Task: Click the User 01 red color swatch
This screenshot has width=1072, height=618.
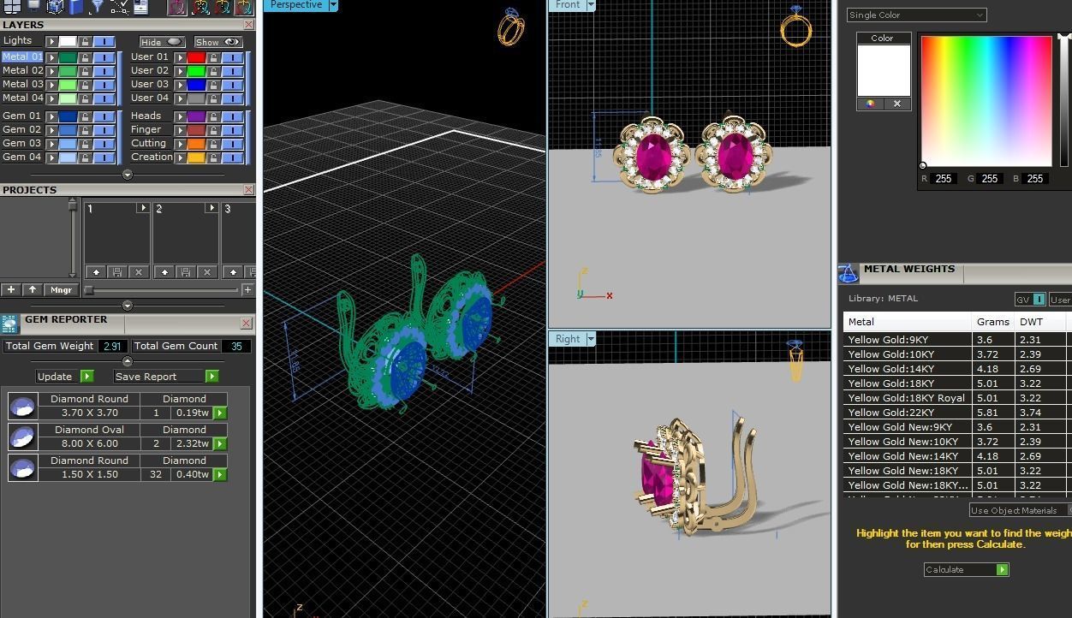Action: click(x=196, y=57)
